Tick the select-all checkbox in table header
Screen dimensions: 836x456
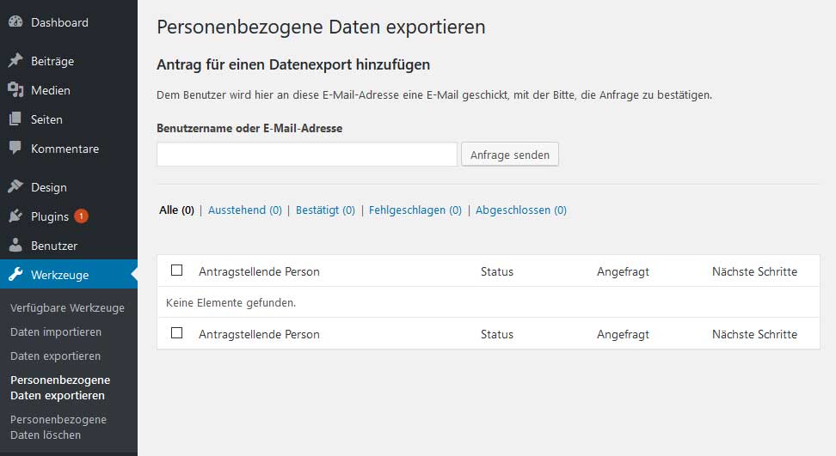(177, 271)
